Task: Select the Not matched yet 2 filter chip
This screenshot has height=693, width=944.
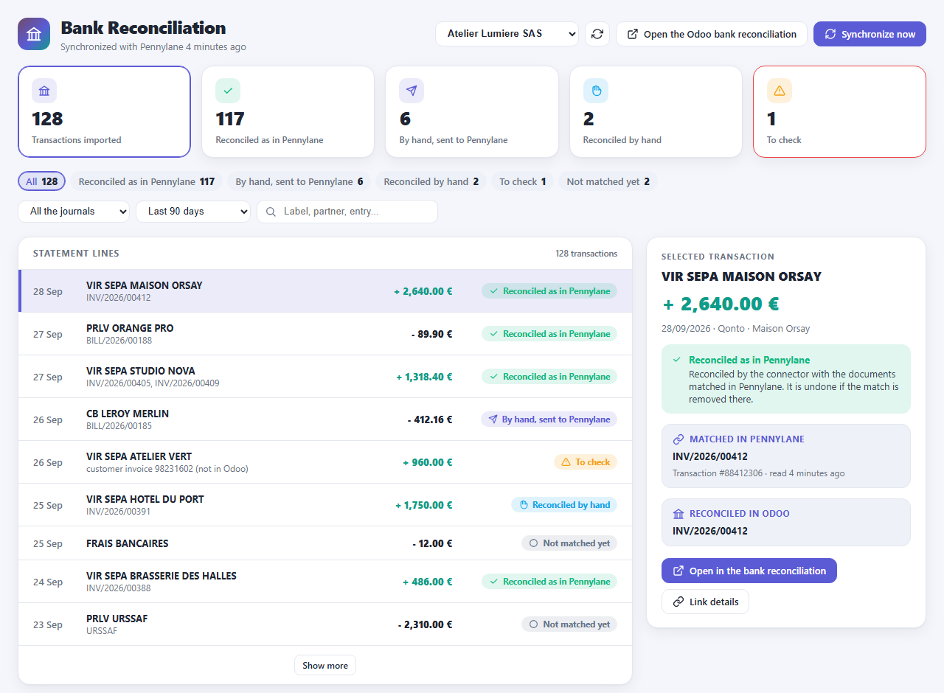Action: (608, 181)
